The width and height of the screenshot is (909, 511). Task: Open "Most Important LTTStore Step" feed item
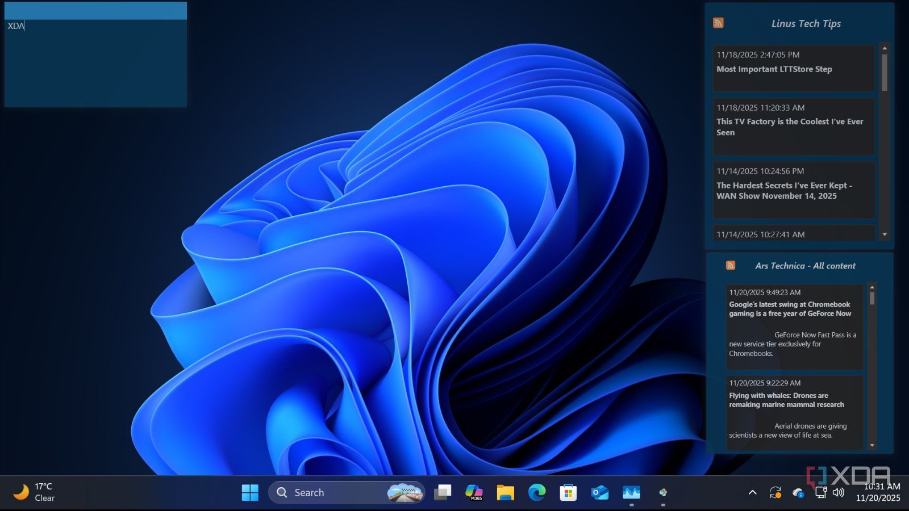pos(774,69)
